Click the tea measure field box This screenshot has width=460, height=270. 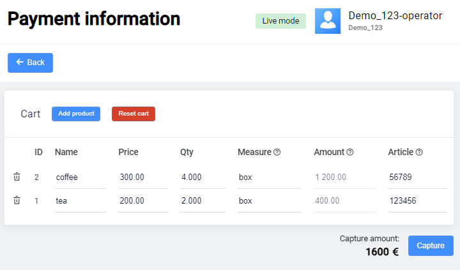tap(269, 200)
